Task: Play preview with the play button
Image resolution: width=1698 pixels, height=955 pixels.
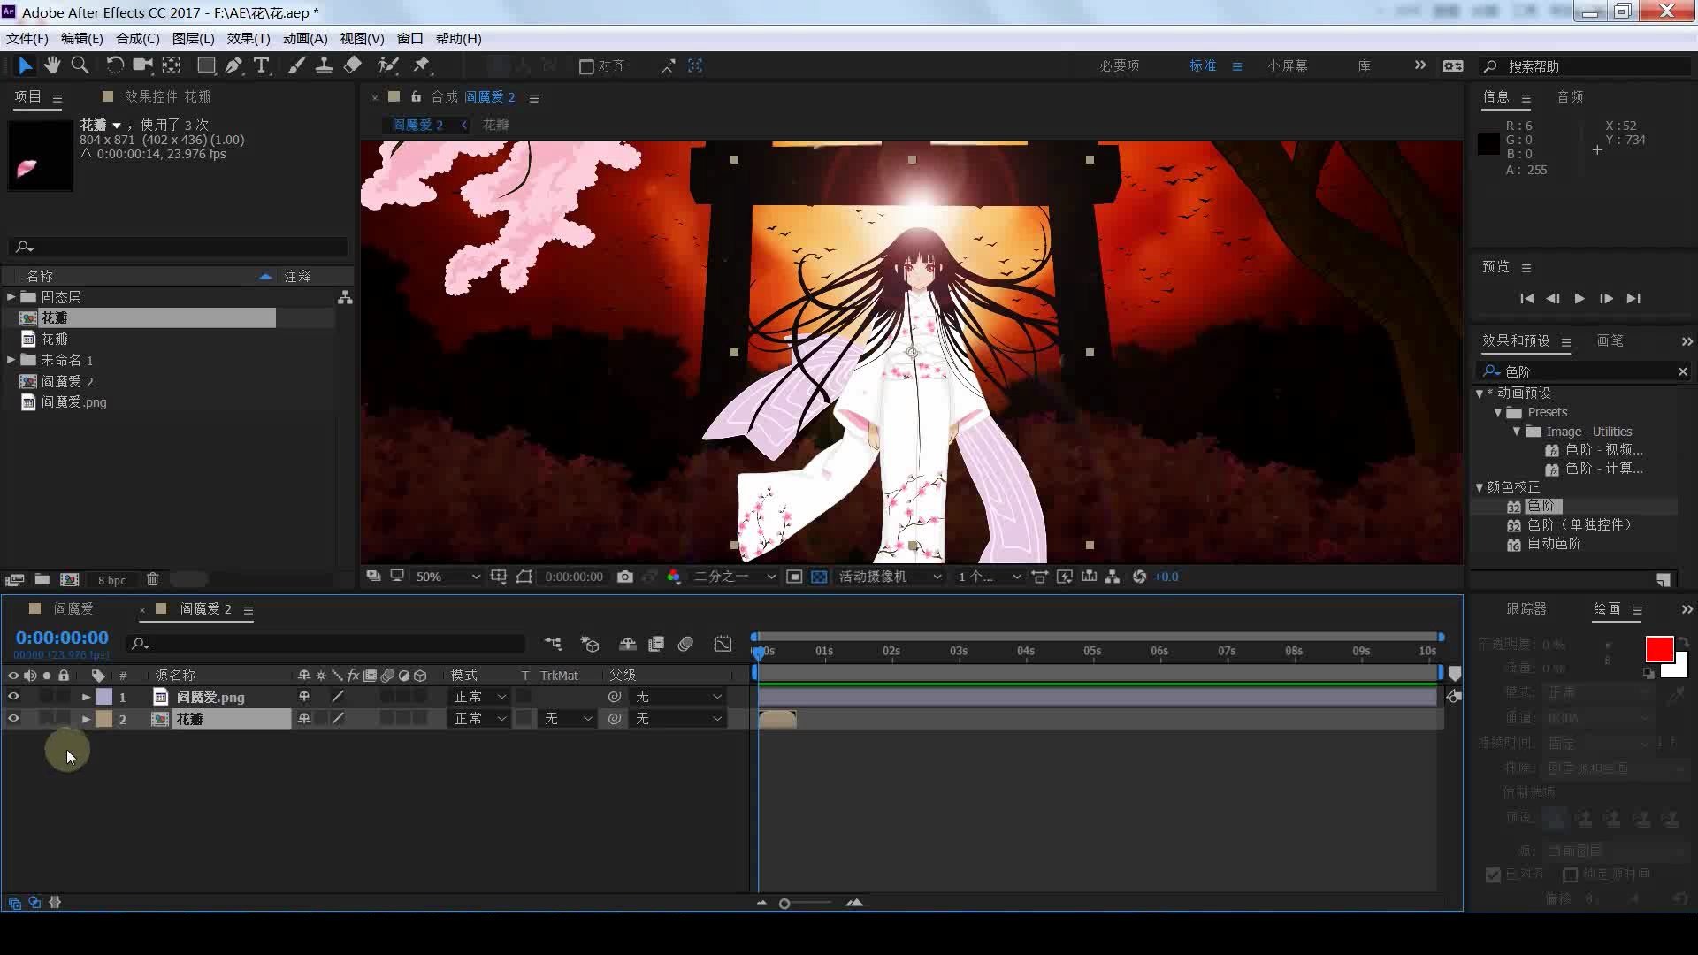Action: [x=1579, y=299]
